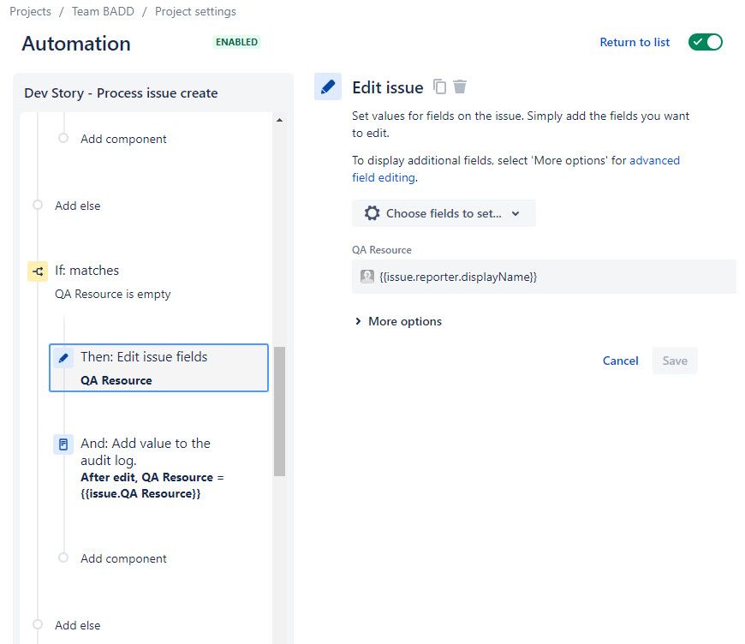745x644 pixels.
Task: Click the upper Add else item
Action: point(77,206)
